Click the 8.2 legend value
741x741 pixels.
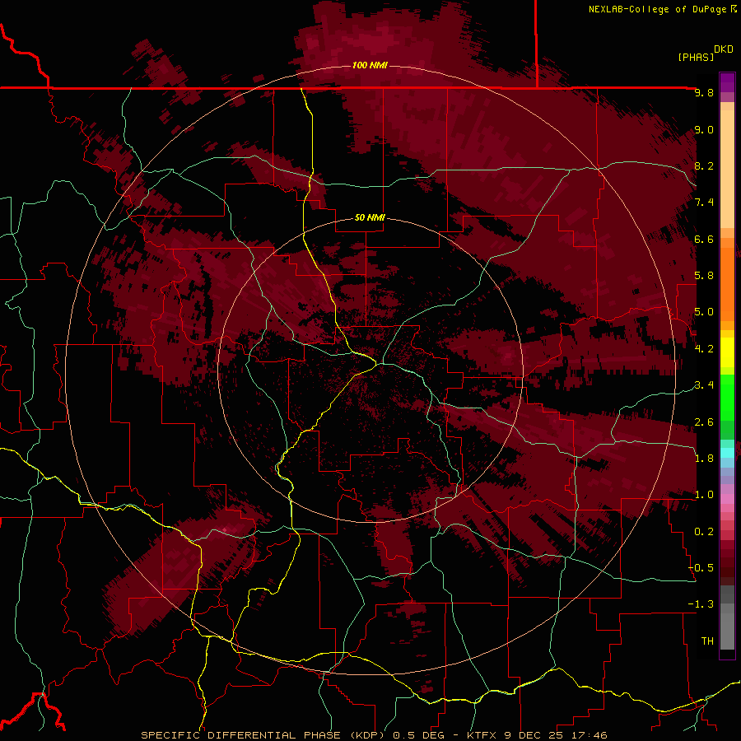(x=704, y=165)
